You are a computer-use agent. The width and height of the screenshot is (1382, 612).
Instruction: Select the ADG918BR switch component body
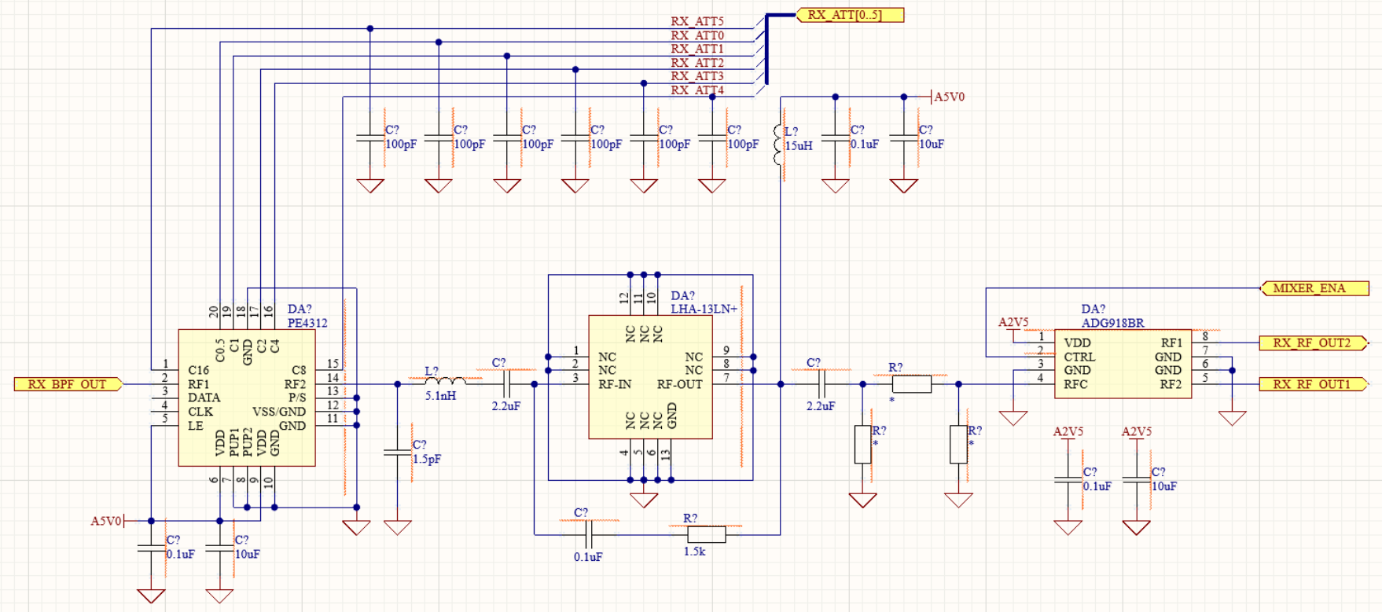(1122, 364)
